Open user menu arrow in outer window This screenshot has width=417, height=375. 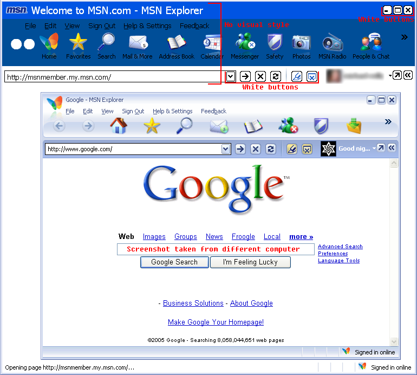pos(390,75)
